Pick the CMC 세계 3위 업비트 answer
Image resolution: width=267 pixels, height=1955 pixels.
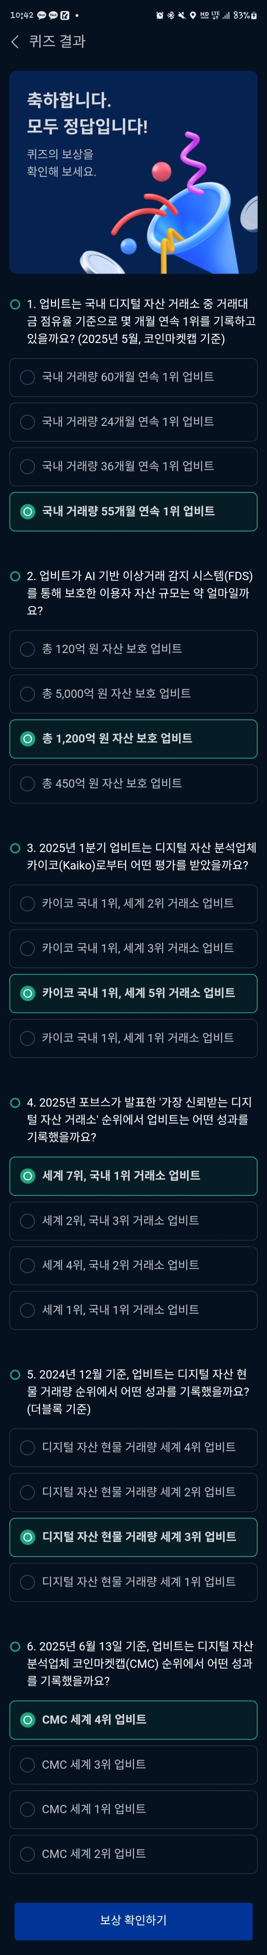click(133, 1764)
